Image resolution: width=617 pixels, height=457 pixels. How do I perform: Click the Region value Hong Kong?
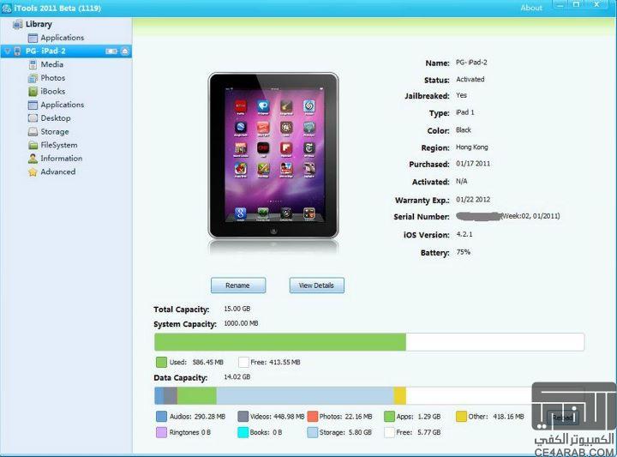click(472, 147)
